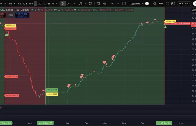
Task: Click the green 46534.0619 price label
Action: pyautogui.click(x=51, y=90)
